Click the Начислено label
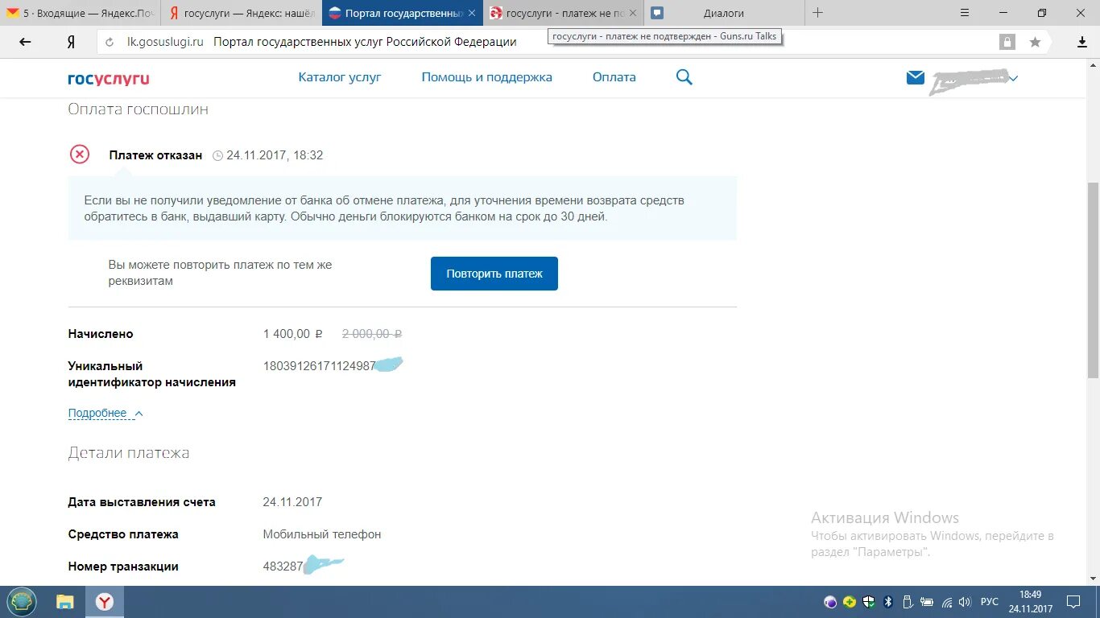Image resolution: width=1100 pixels, height=618 pixels. click(101, 334)
